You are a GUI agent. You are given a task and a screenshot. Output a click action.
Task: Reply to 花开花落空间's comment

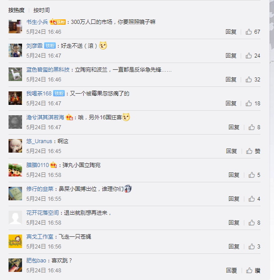[x=234, y=223]
